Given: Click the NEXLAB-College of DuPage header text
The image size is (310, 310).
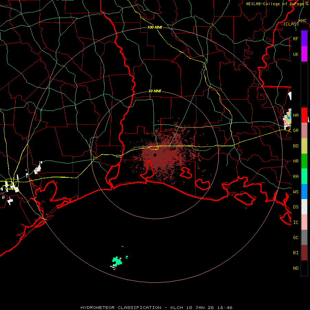Looking at the screenshot, I should pos(277,4).
